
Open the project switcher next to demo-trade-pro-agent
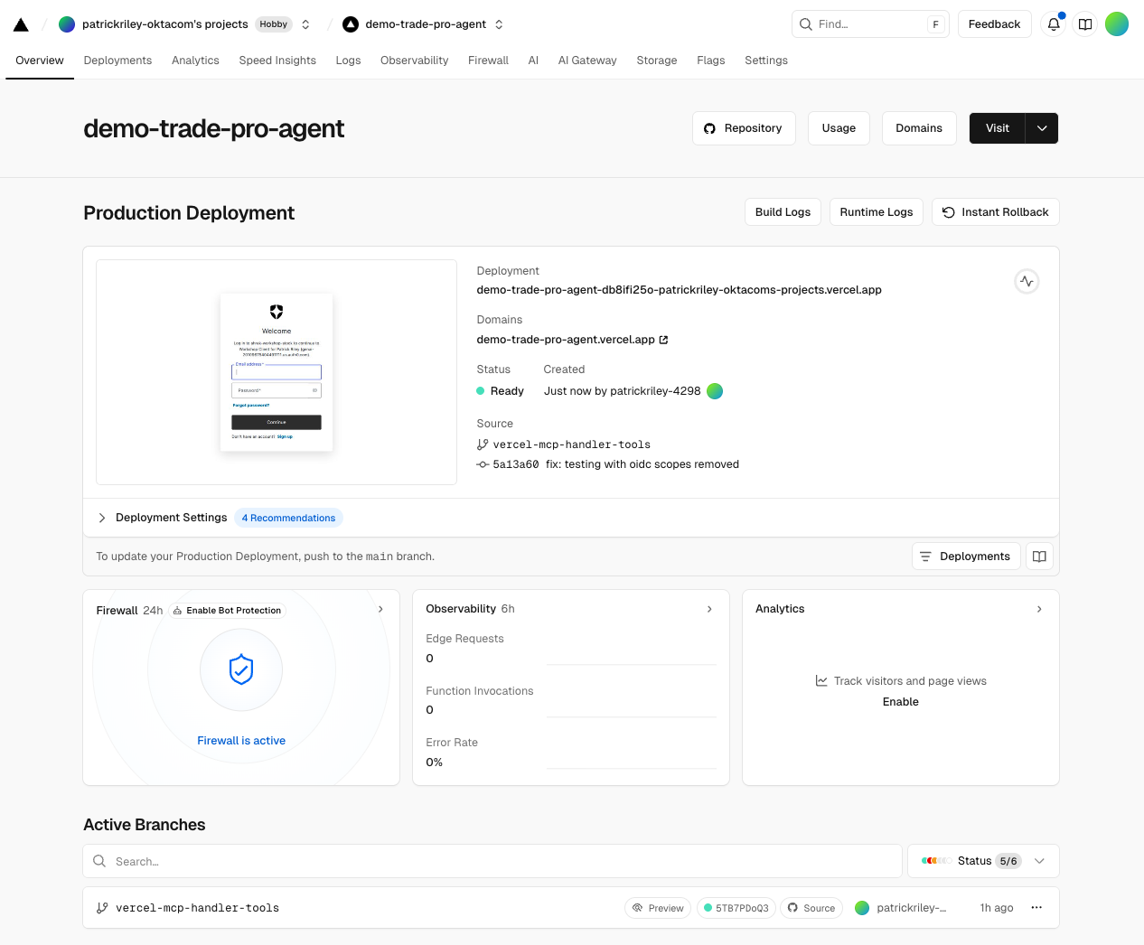click(499, 24)
